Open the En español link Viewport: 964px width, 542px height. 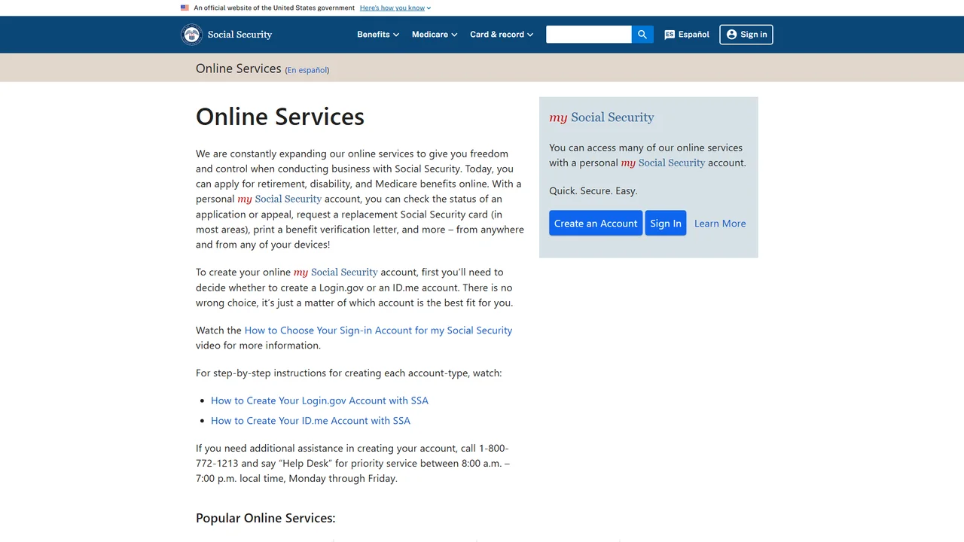click(307, 70)
